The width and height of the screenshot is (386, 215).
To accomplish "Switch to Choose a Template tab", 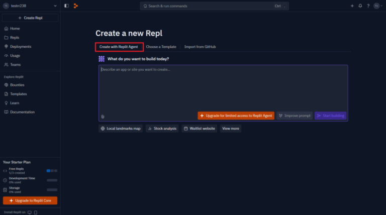I will point(161,47).
